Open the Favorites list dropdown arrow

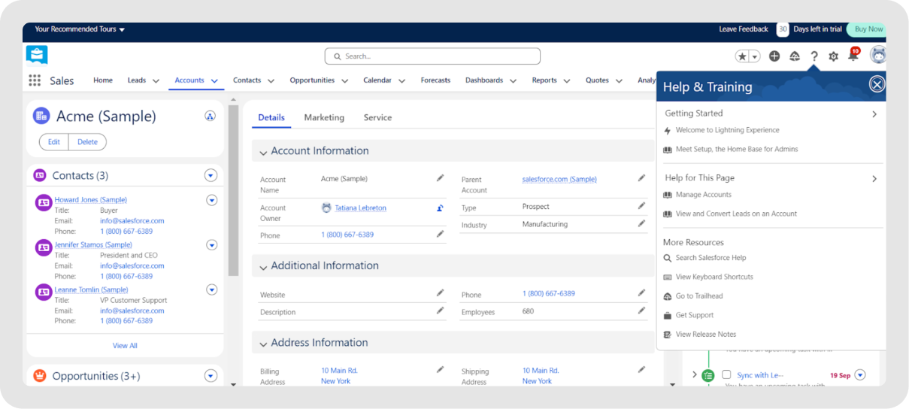[754, 56]
